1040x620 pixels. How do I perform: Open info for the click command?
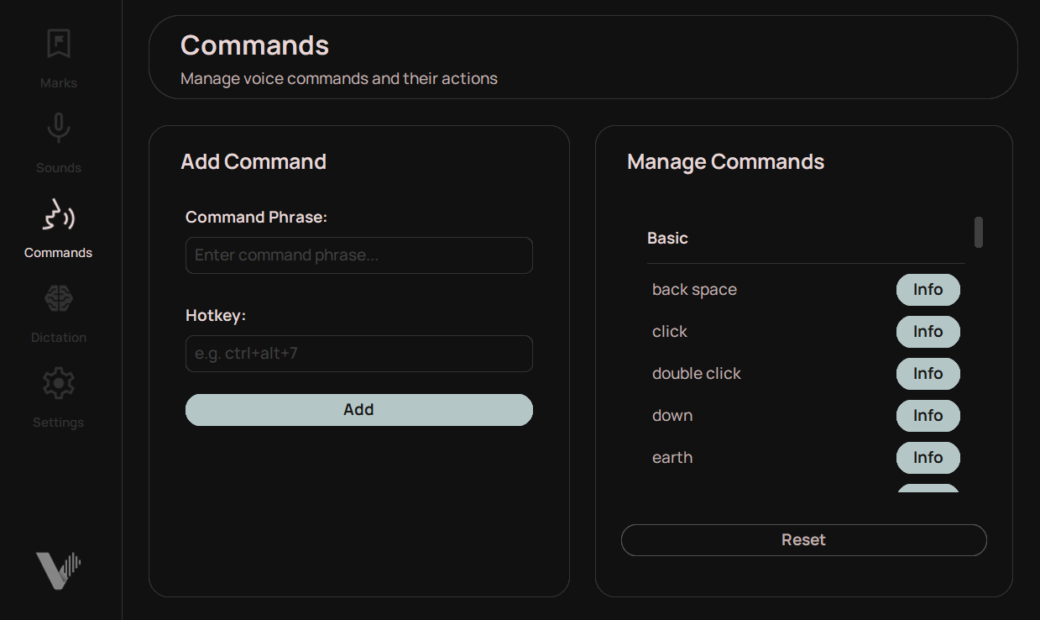[x=928, y=331]
